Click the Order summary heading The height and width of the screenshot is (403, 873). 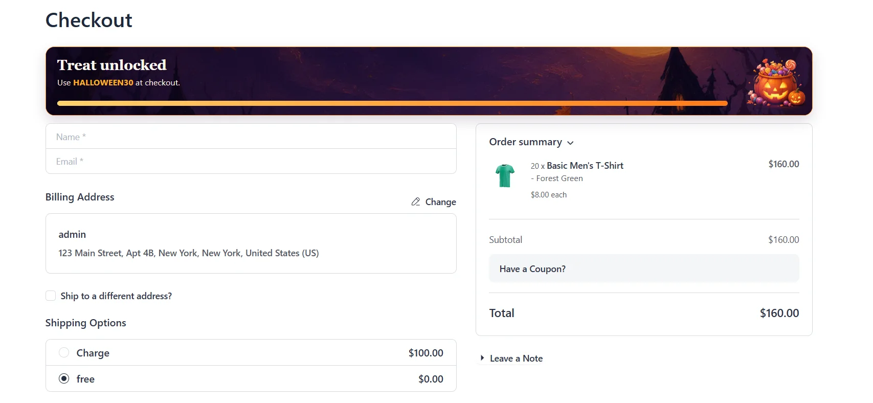[x=525, y=142]
